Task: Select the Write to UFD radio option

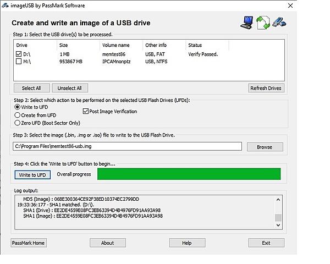Action: 17,107
